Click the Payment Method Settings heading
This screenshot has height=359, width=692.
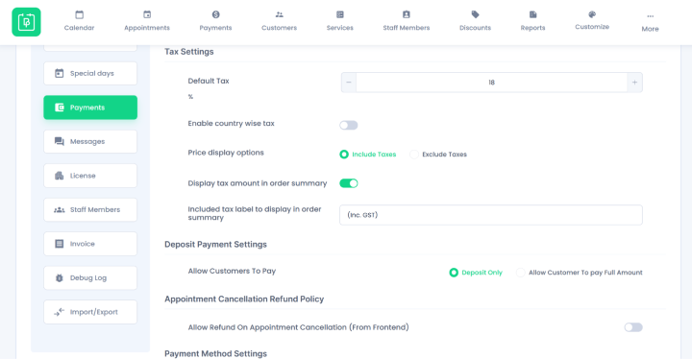[x=216, y=353]
